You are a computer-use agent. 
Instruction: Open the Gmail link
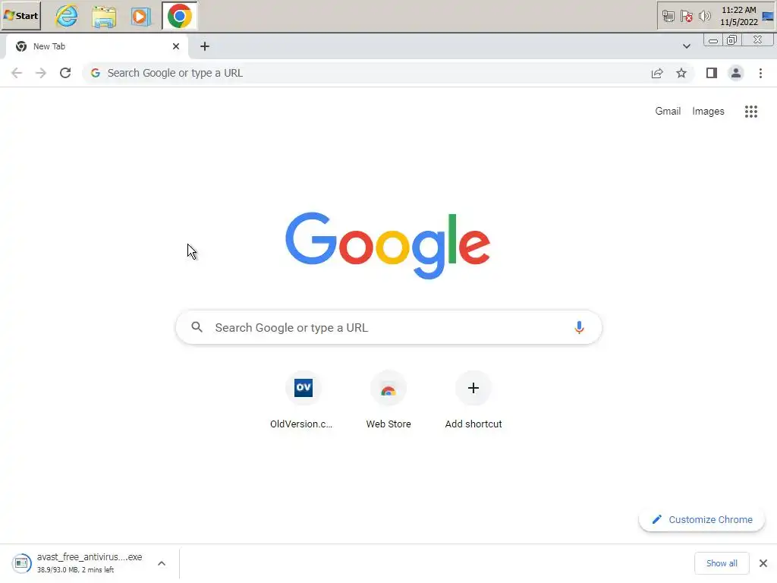click(x=668, y=111)
